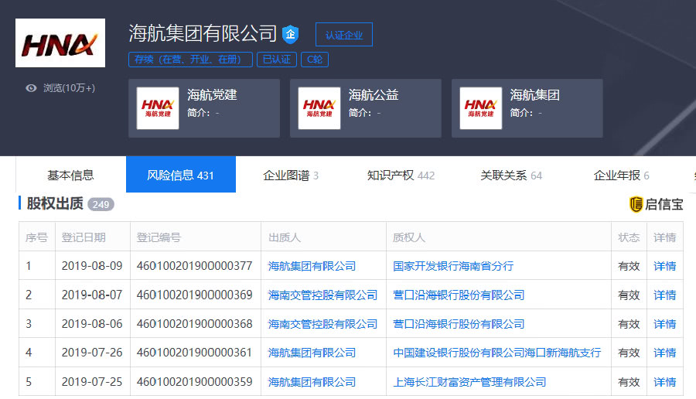Click the company title 海航集团有限公司 in header

(x=203, y=33)
